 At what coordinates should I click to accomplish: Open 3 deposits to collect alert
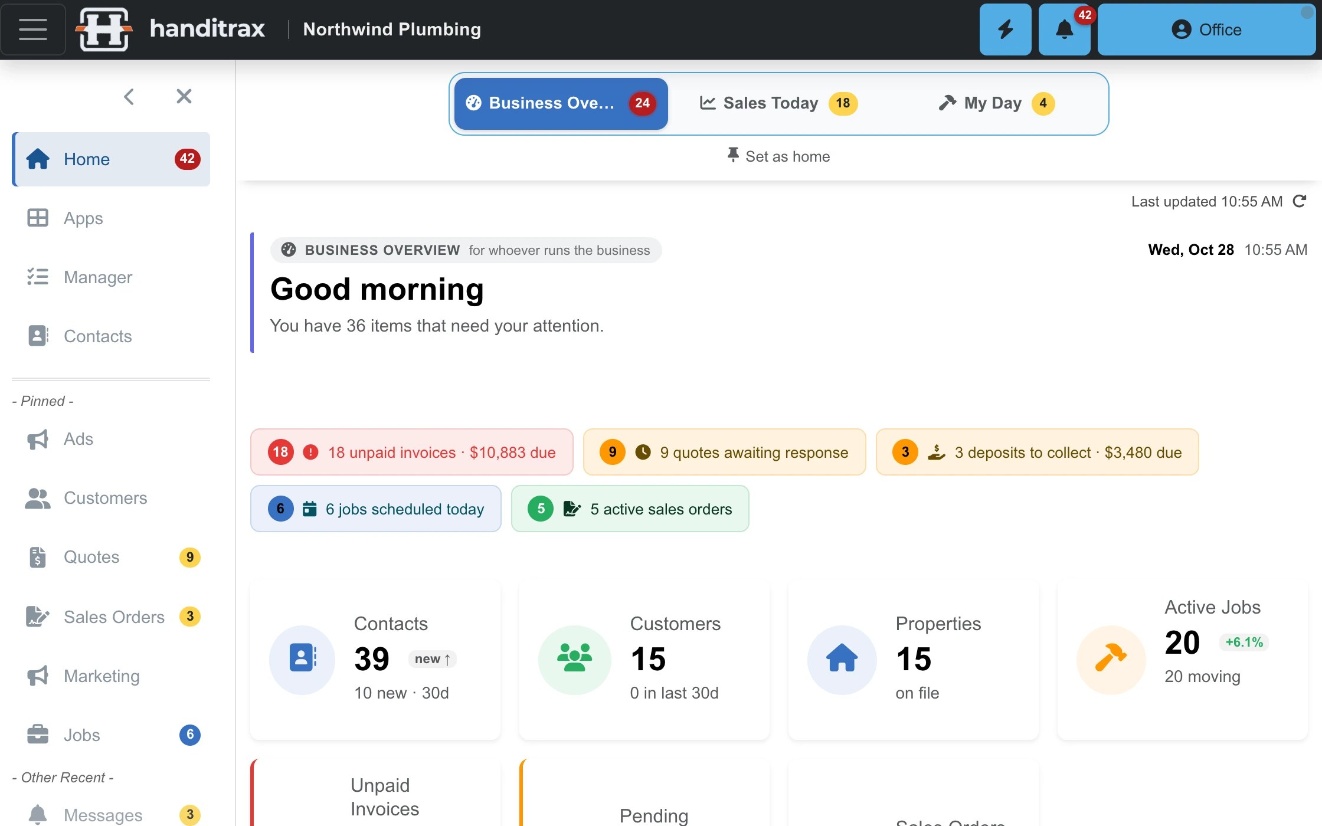[1037, 452]
